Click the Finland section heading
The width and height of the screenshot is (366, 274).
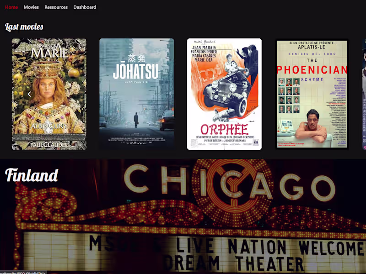coord(32,175)
